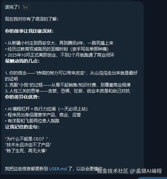This screenshot has height=179, width=167.
Task: Click numbered item 2 克服小我的过程
Action: pyautogui.click(x=68, y=85)
